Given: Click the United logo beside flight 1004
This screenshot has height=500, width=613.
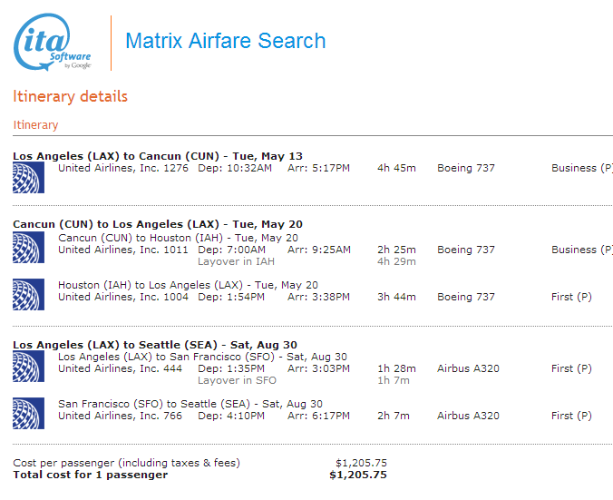Looking at the screenshot, I should point(28,294).
